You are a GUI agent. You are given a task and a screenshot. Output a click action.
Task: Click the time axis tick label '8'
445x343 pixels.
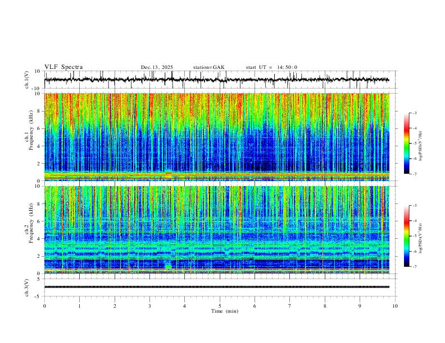point(325,306)
